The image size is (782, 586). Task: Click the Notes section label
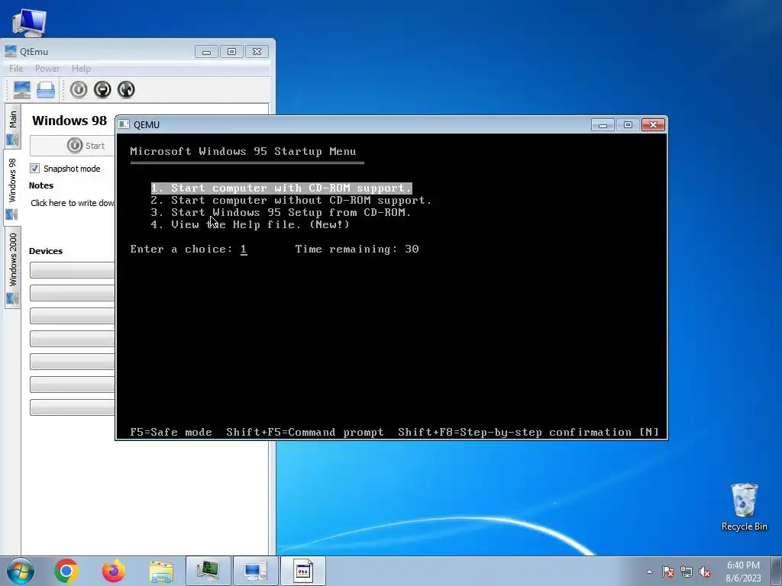pos(41,185)
